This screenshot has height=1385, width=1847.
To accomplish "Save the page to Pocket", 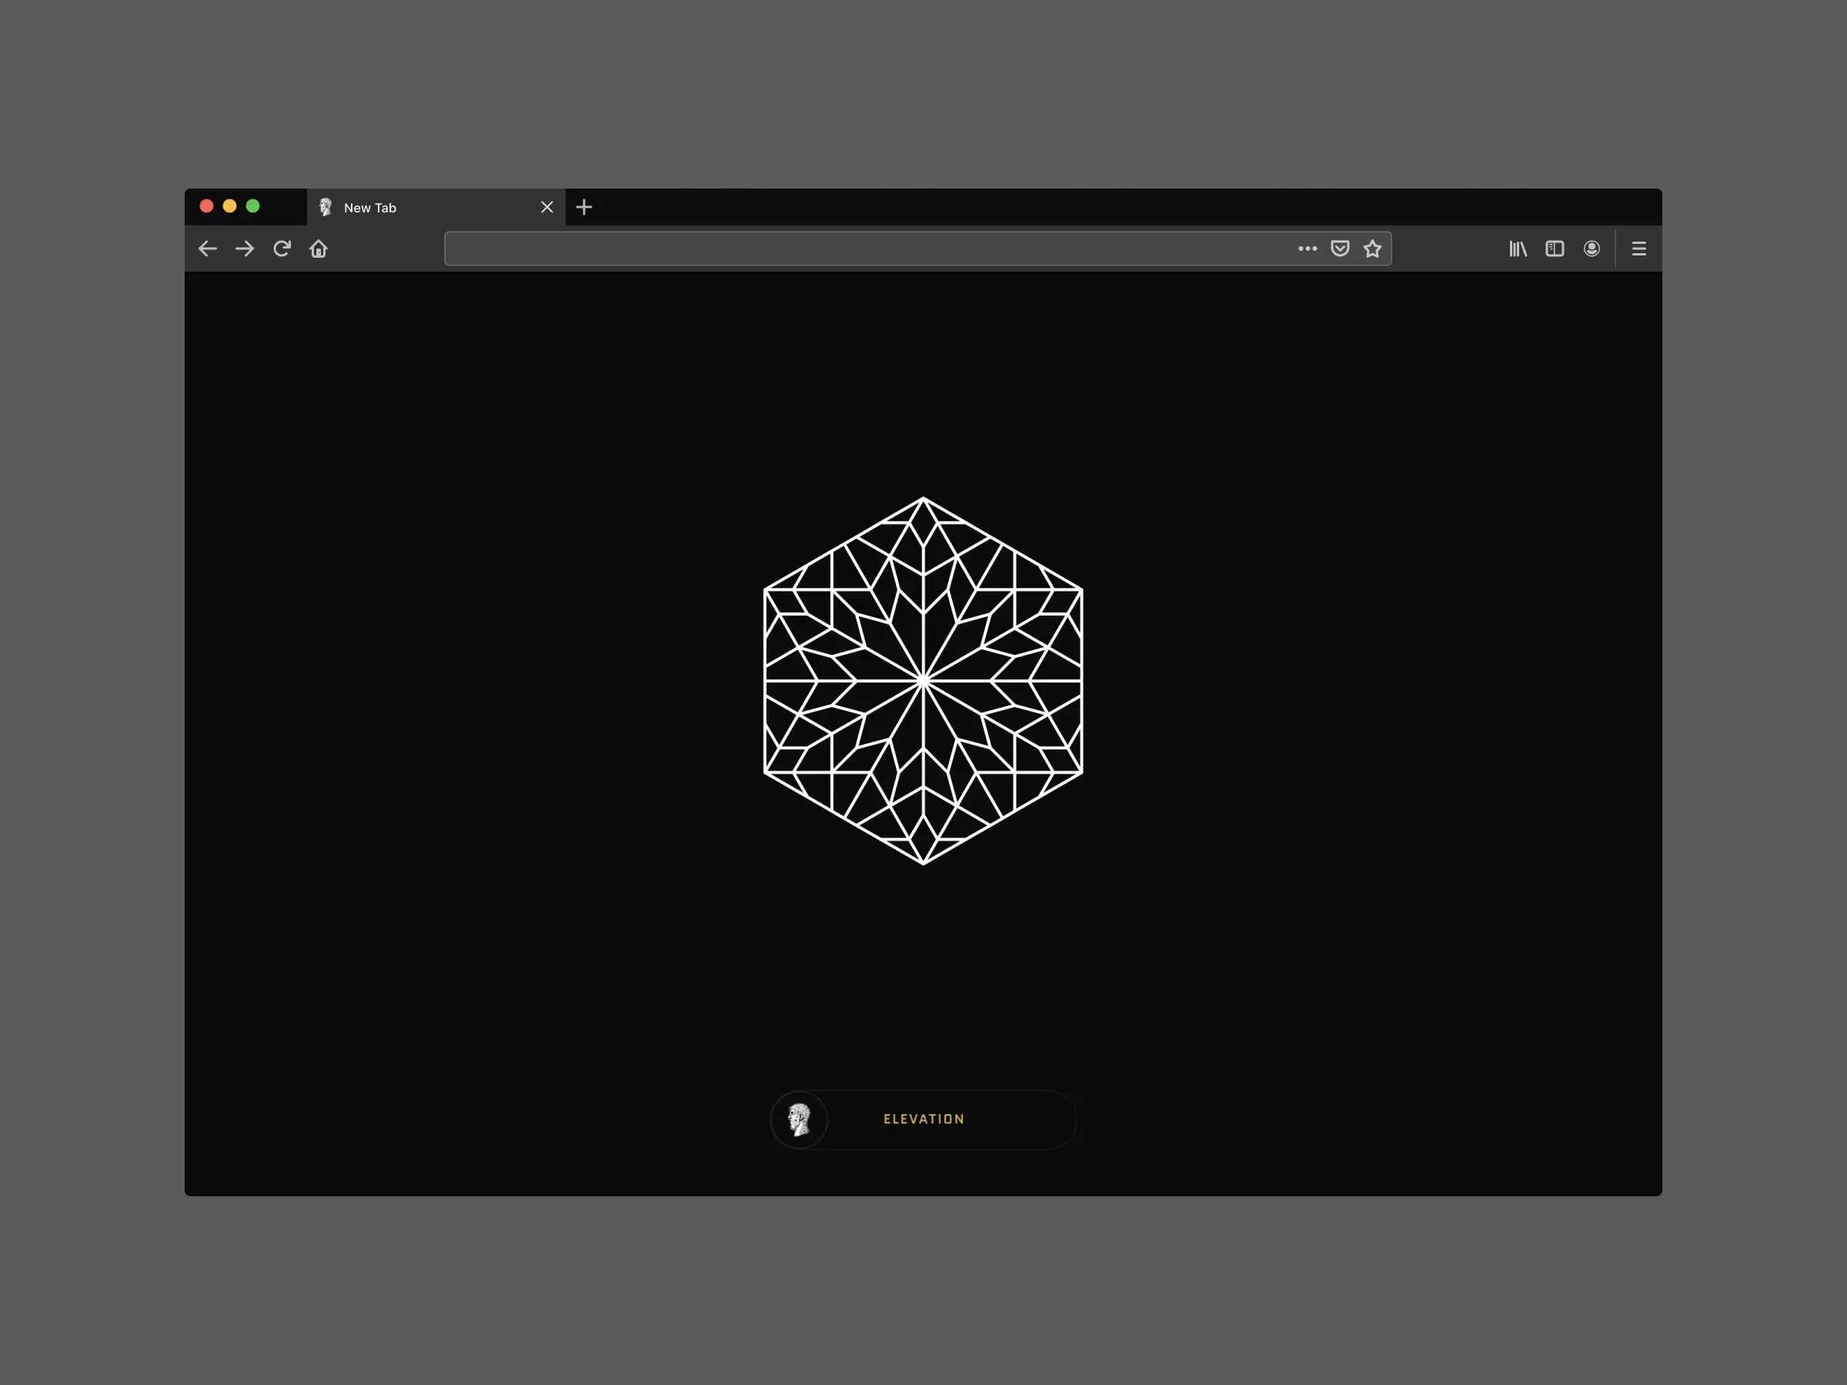I will pyautogui.click(x=1339, y=248).
